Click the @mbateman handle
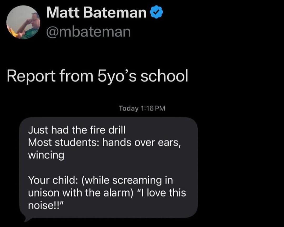284x227 pixels. point(88,31)
